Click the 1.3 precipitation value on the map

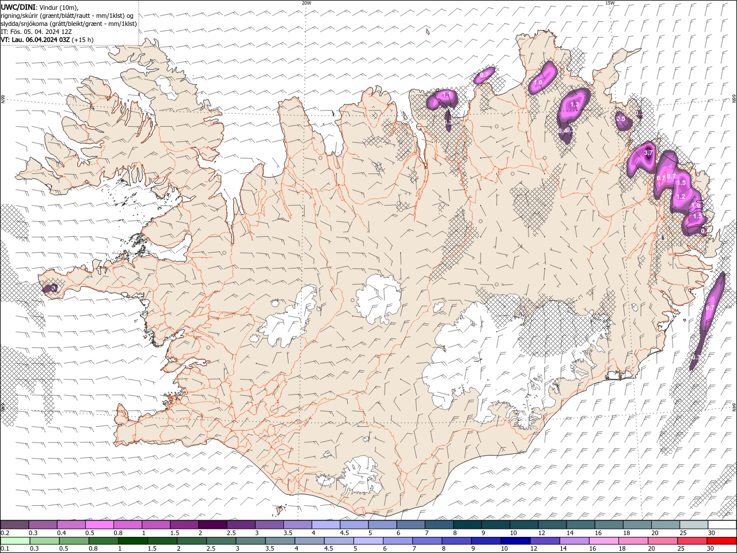[574, 104]
